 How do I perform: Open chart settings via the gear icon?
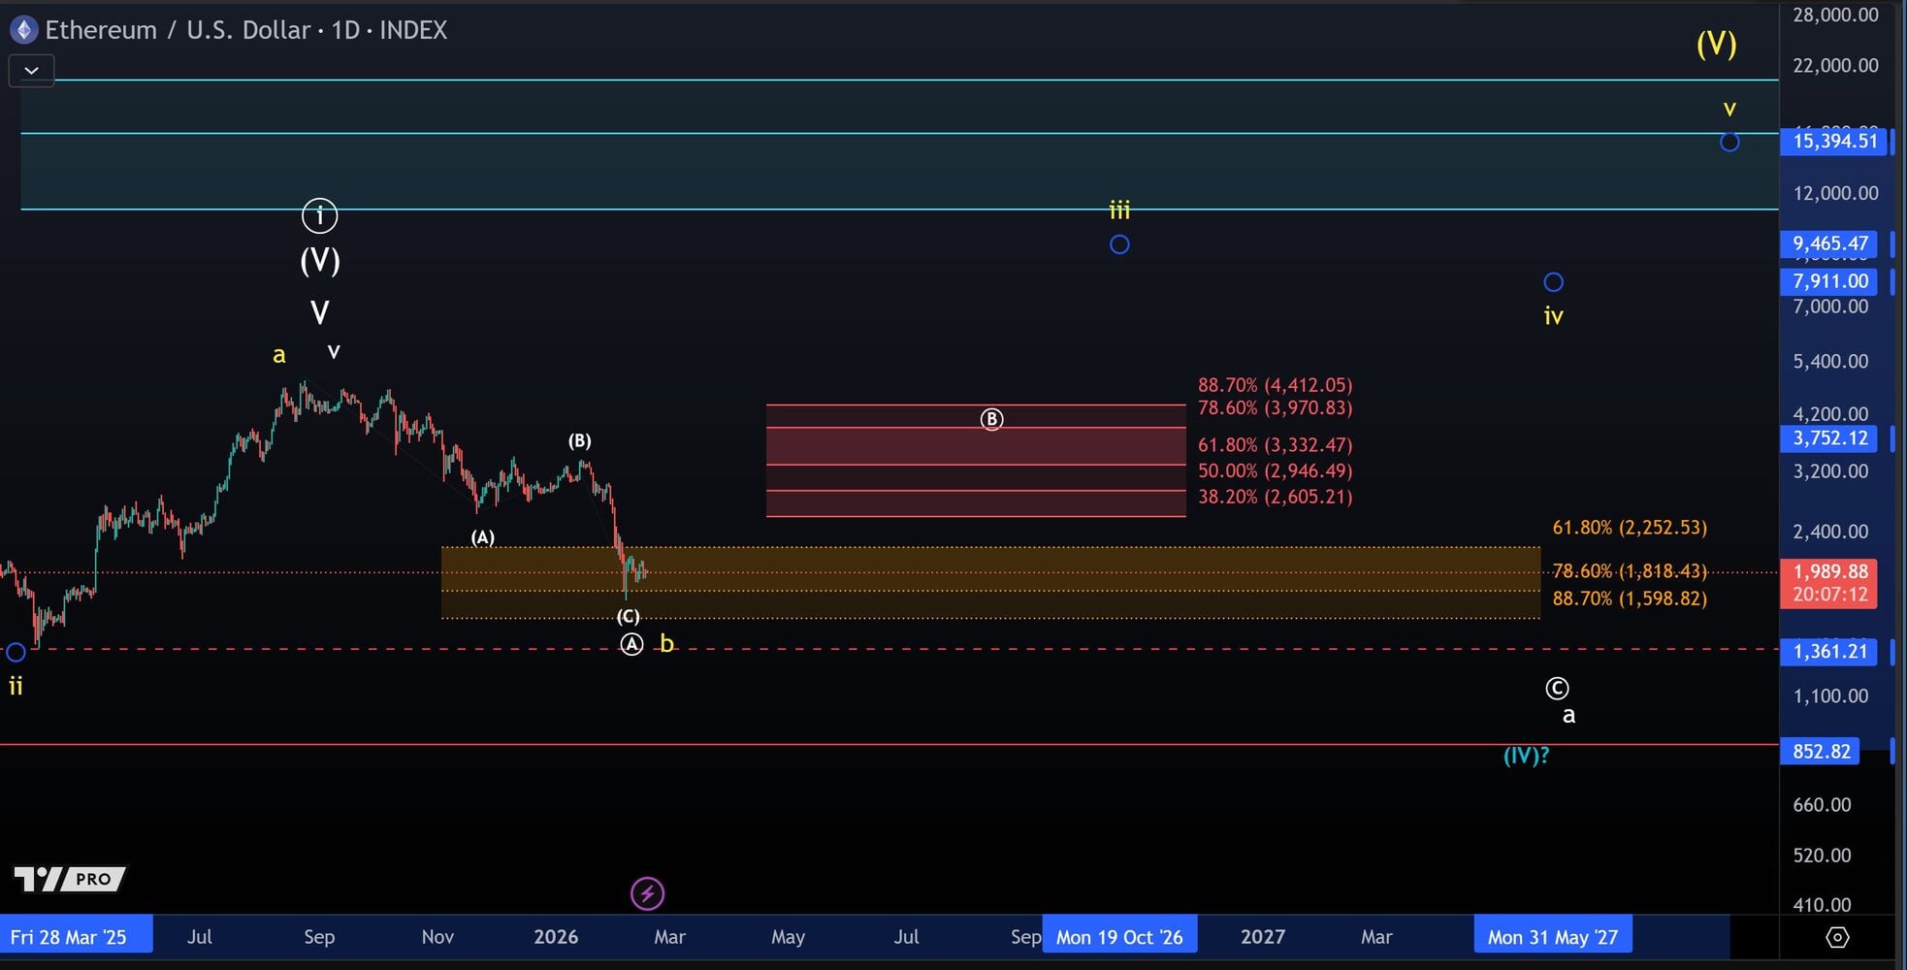[1837, 937]
